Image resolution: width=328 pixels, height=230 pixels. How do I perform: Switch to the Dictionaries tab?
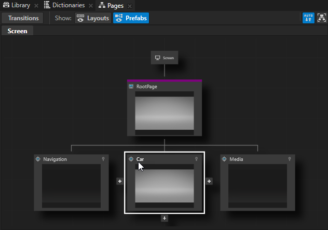pyautogui.click(x=64, y=5)
